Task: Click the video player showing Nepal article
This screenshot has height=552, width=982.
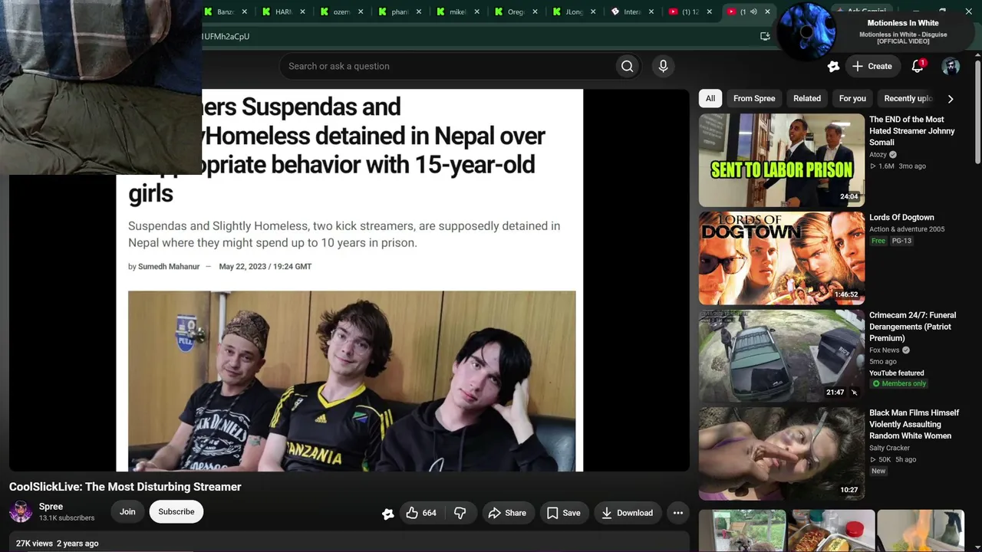Action: point(349,280)
